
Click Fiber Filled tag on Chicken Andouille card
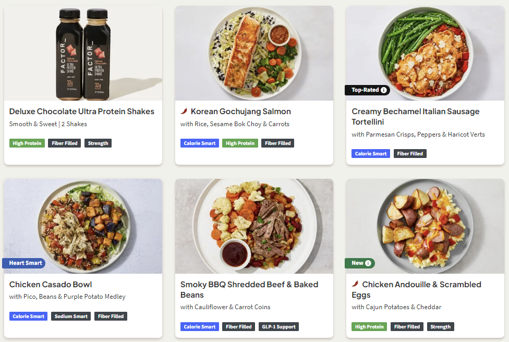point(407,327)
